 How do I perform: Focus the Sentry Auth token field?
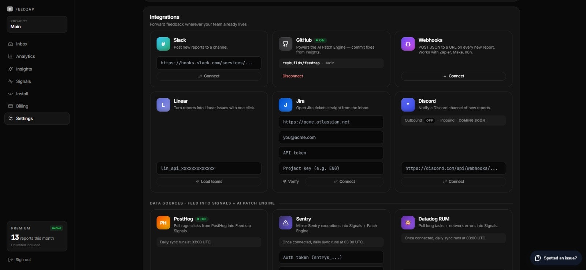pyautogui.click(x=331, y=257)
